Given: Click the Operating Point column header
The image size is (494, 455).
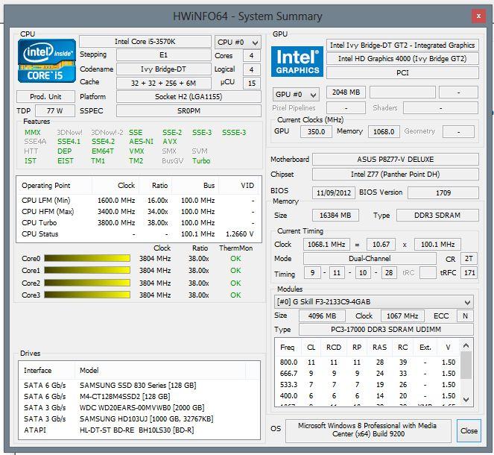Looking at the screenshot, I should coord(54,186).
